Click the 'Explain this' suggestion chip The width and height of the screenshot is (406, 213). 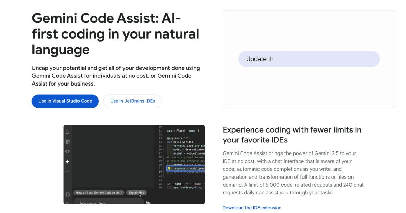136,193
